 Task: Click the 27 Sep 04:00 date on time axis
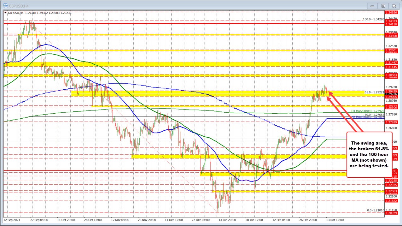[39, 219]
